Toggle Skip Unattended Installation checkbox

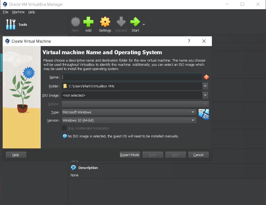click(x=64, y=128)
